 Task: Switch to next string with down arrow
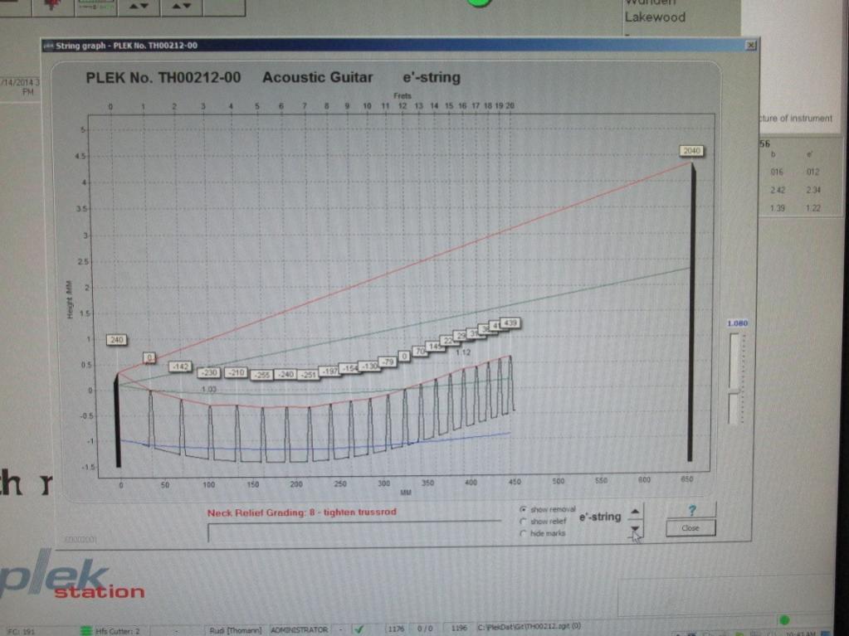[635, 529]
